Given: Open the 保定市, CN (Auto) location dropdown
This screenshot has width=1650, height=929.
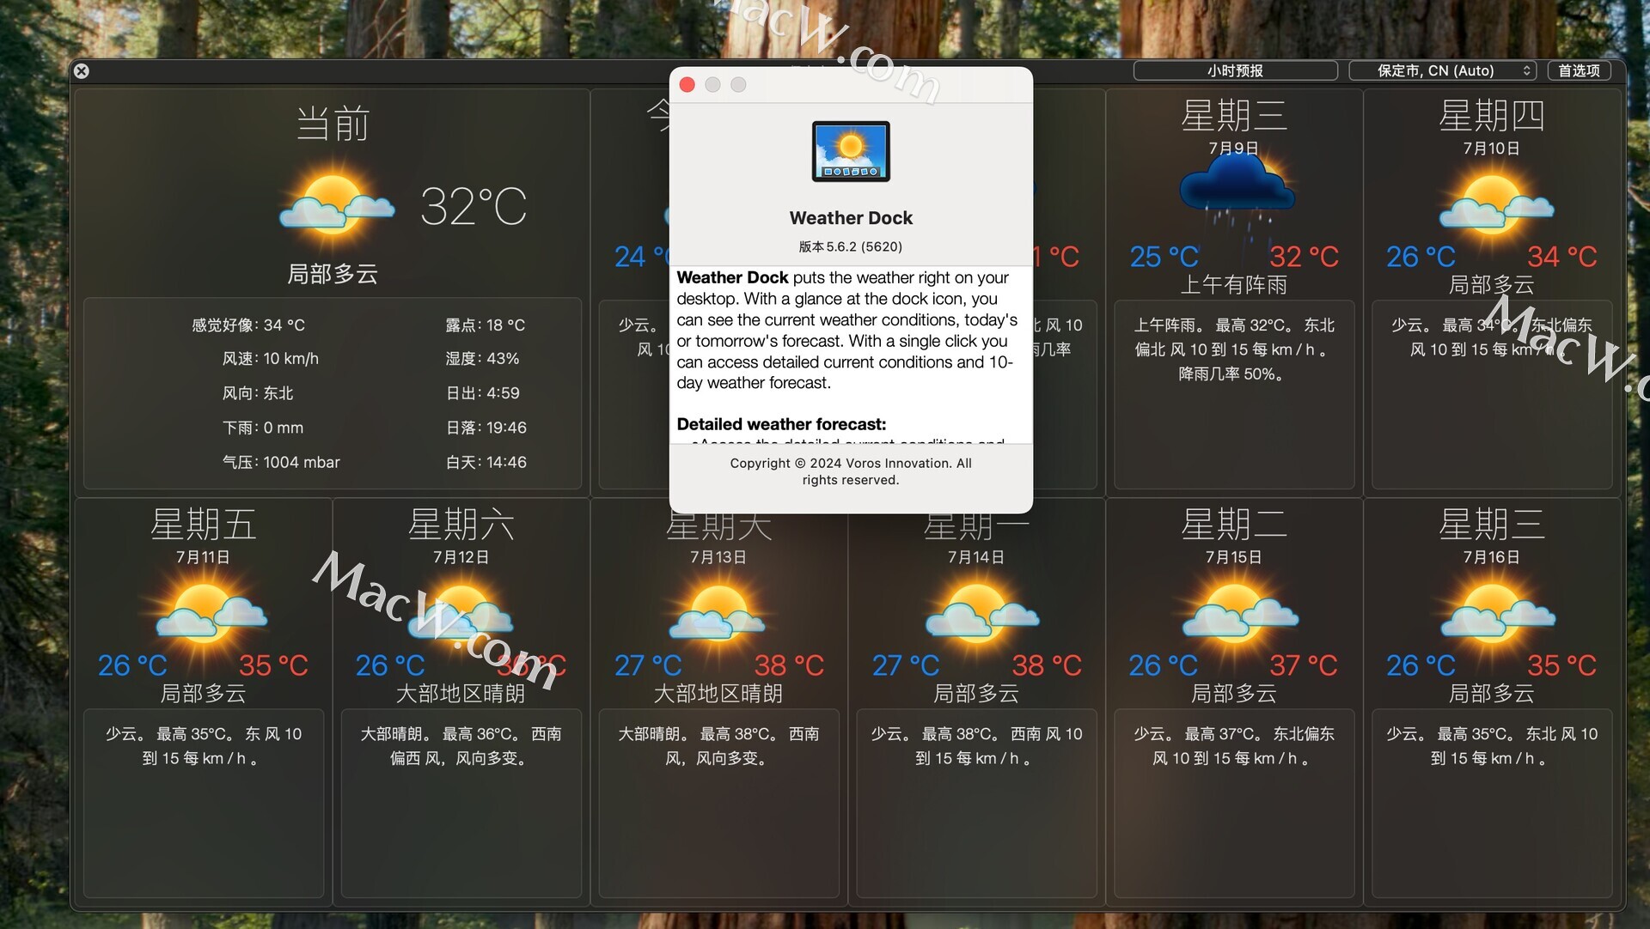Looking at the screenshot, I should tap(1443, 70).
